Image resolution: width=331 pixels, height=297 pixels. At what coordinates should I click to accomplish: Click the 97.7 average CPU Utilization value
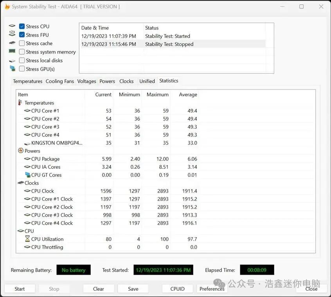click(192, 239)
